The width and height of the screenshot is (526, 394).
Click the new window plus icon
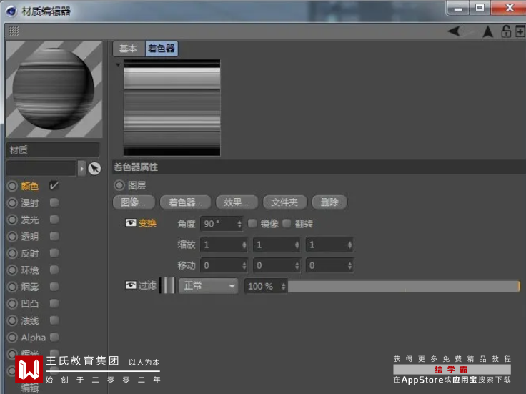pos(520,32)
